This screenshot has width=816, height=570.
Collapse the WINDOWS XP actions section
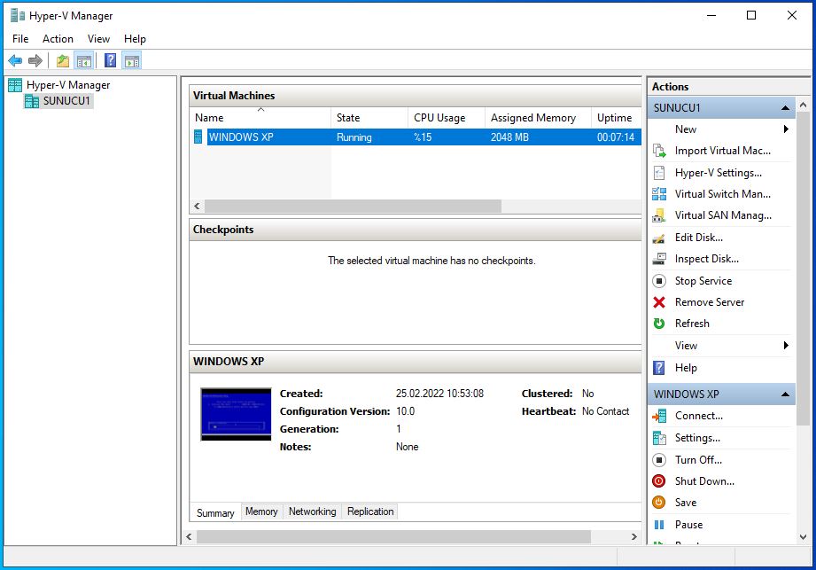[x=785, y=394]
